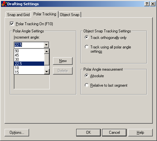Switch to the Object Snap tab
Viewport: 157px width, 141px height.
coord(70,15)
